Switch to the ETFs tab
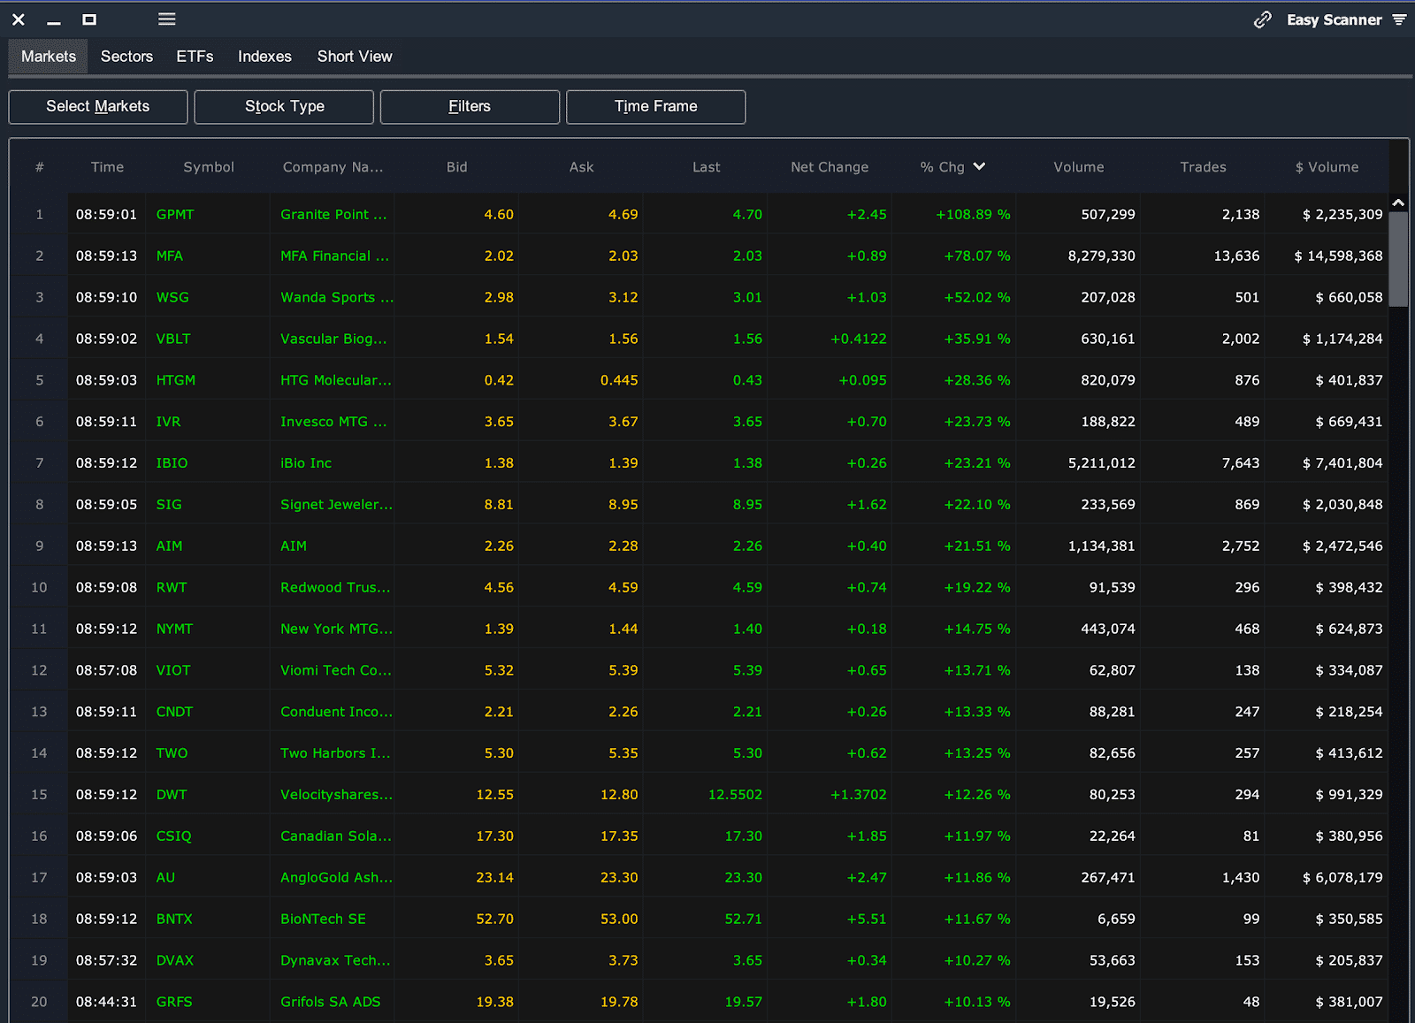 [x=195, y=57]
